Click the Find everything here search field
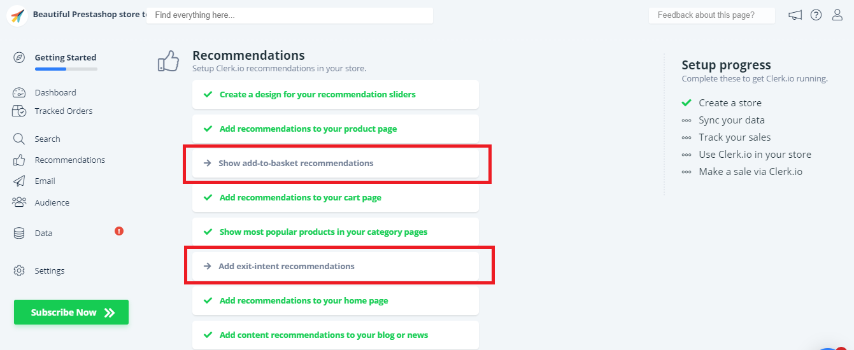 (290, 15)
